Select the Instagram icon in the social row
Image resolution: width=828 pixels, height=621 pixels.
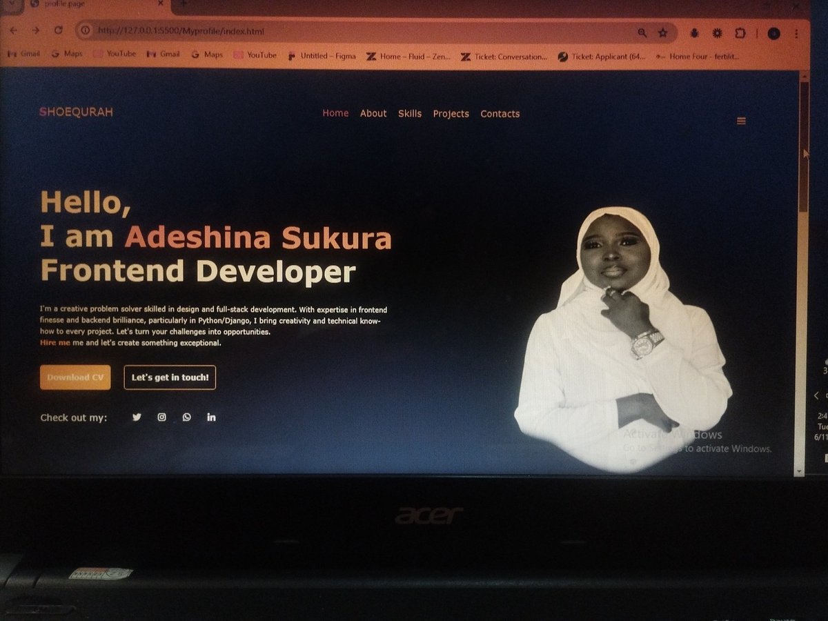(161, 417)
